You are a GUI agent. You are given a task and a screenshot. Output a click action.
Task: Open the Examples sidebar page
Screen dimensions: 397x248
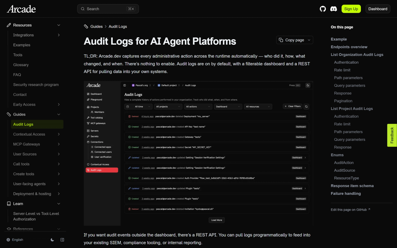[x=22, y=45]
